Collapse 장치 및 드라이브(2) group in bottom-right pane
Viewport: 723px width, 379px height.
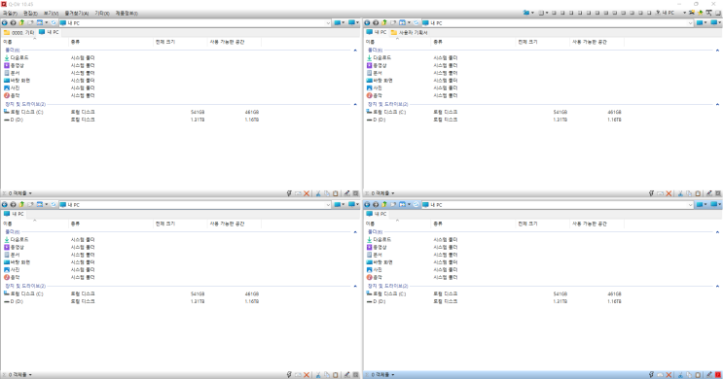click(x=717, y=286)
